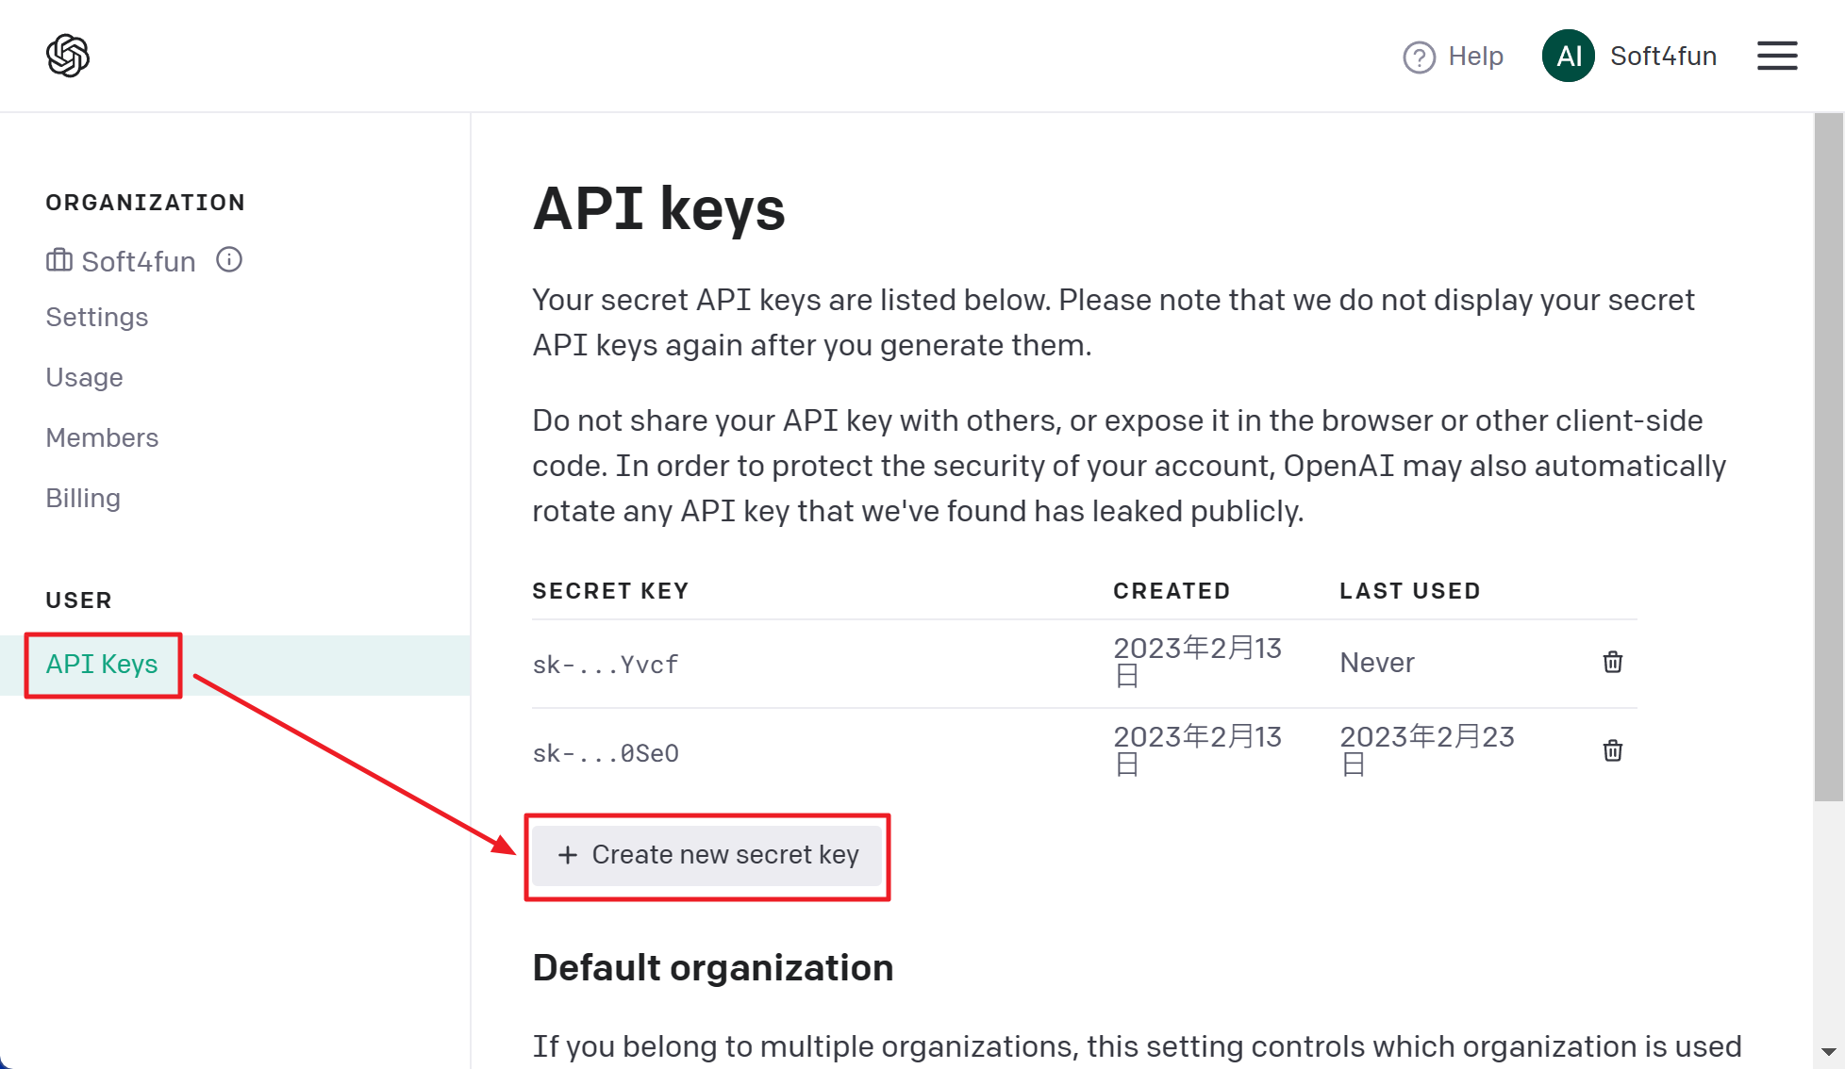
Task: Delete the sk-...Yvcf secret key
Action: point(1612,662)
